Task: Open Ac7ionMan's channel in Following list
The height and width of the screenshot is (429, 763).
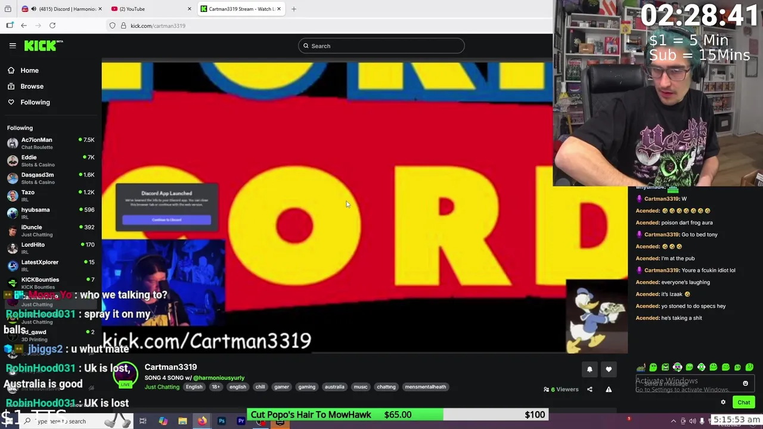Action: [x=51, y=143]
